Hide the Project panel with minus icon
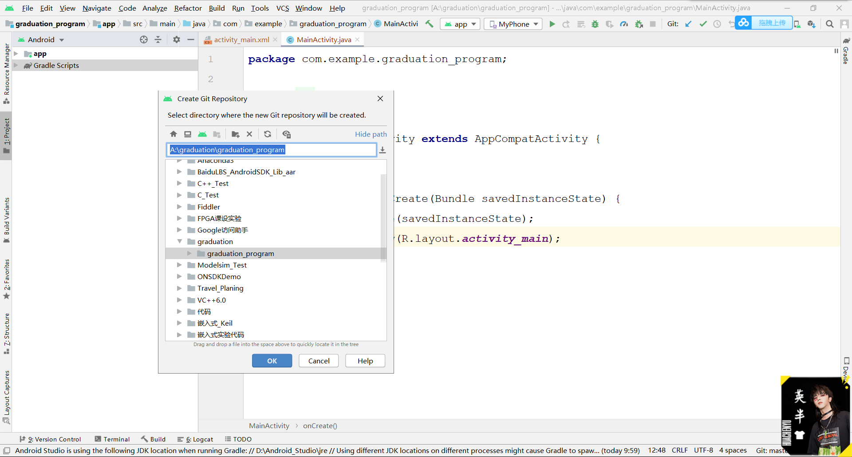 click(x=191, y=39)
